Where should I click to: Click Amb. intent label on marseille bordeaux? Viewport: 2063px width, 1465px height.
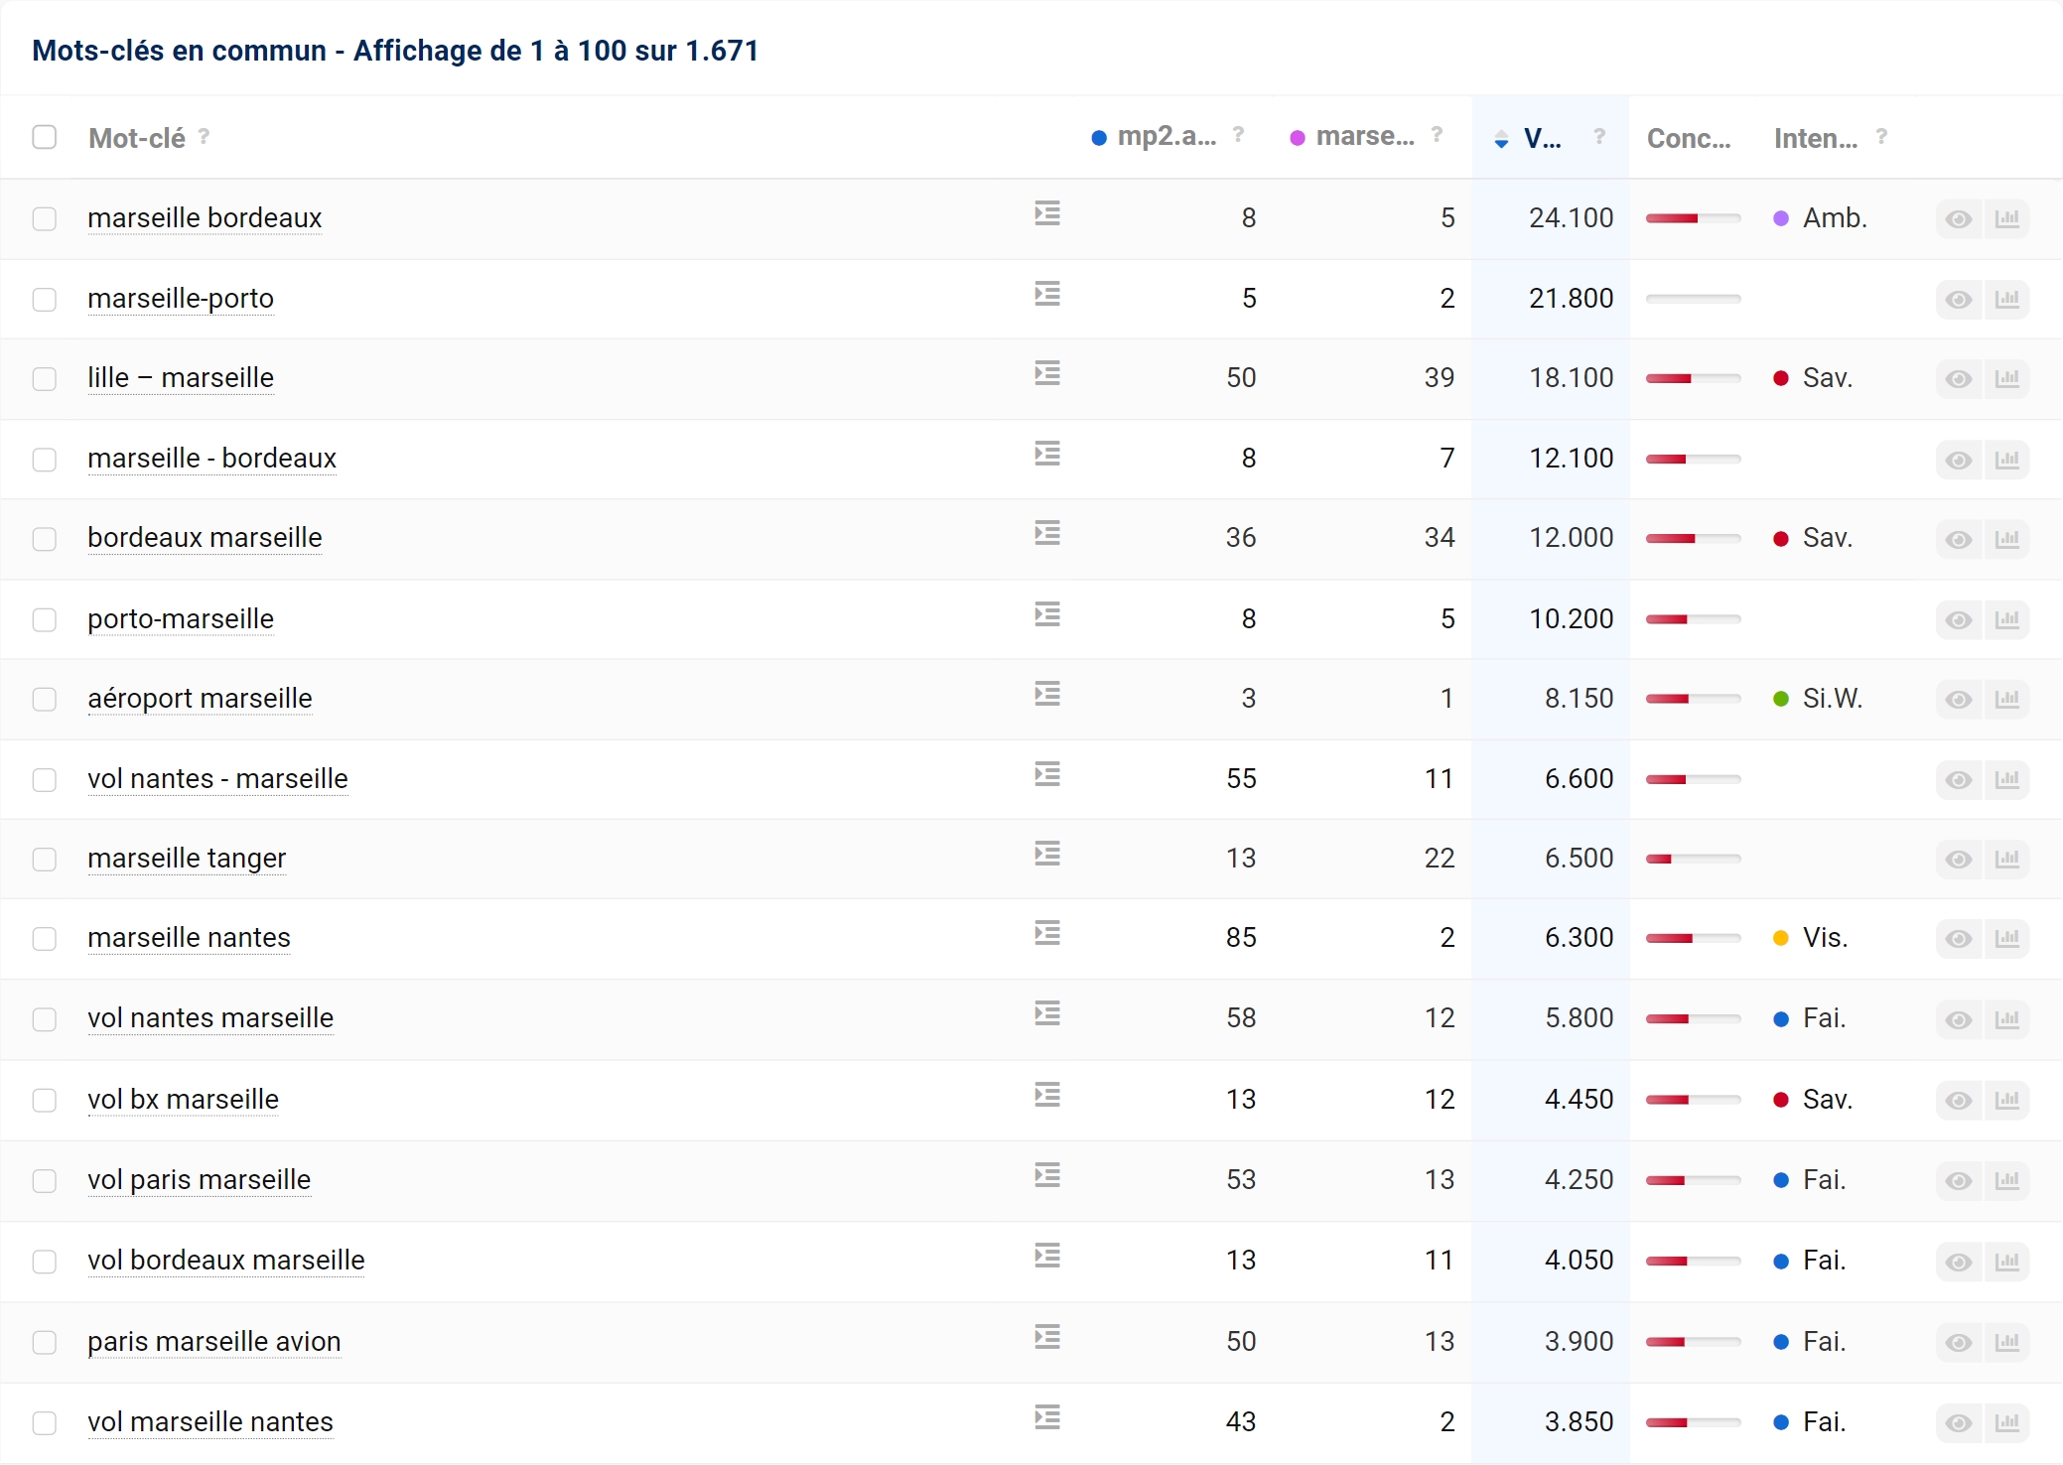tap(1835, 217)
